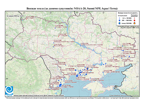Select the large red circle legend symbol
The height and width of the screenshot is (102, 144).
pyautogui.click(x=135, y=20)
